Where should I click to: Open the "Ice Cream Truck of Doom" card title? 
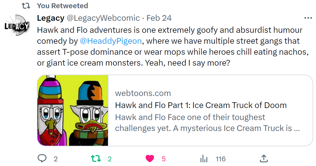point(201,105)
